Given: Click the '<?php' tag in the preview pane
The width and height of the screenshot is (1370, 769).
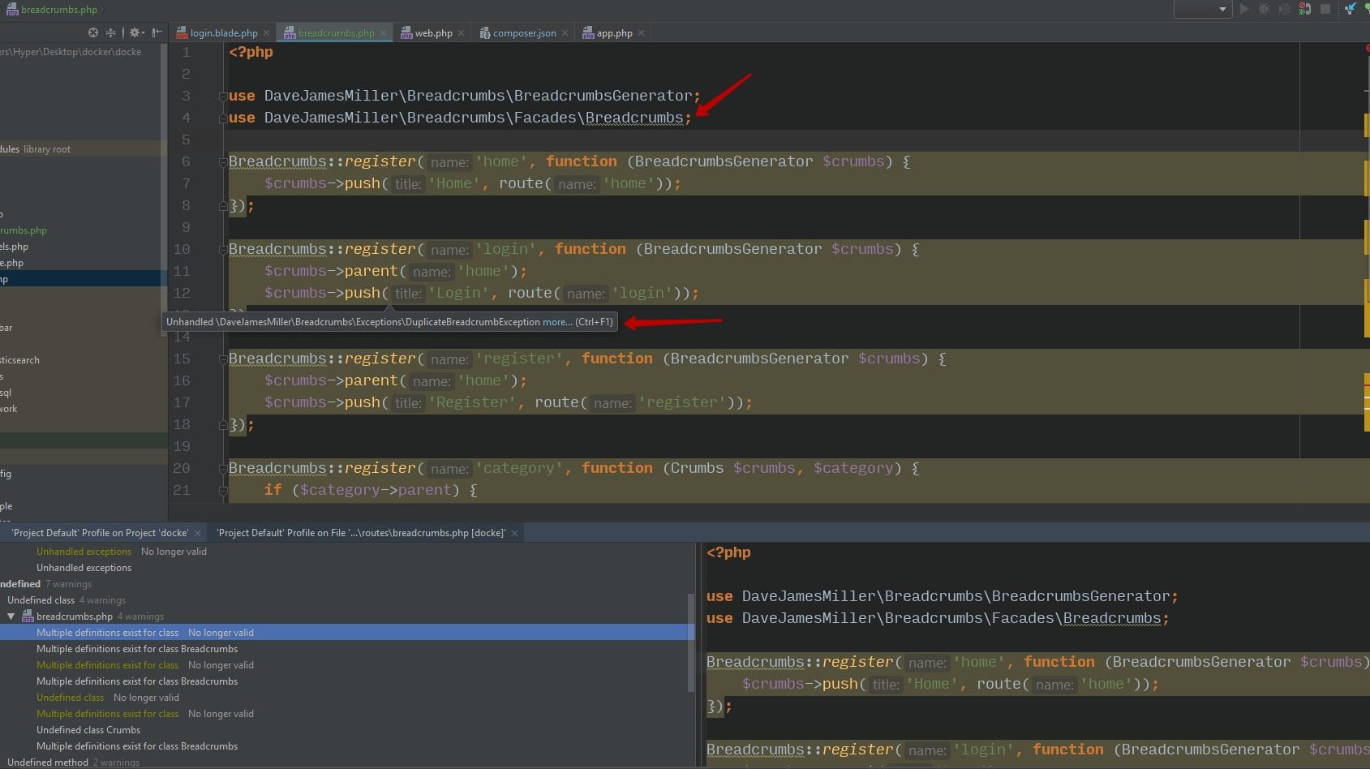Looking at the screenshot, I should point(728,552).
